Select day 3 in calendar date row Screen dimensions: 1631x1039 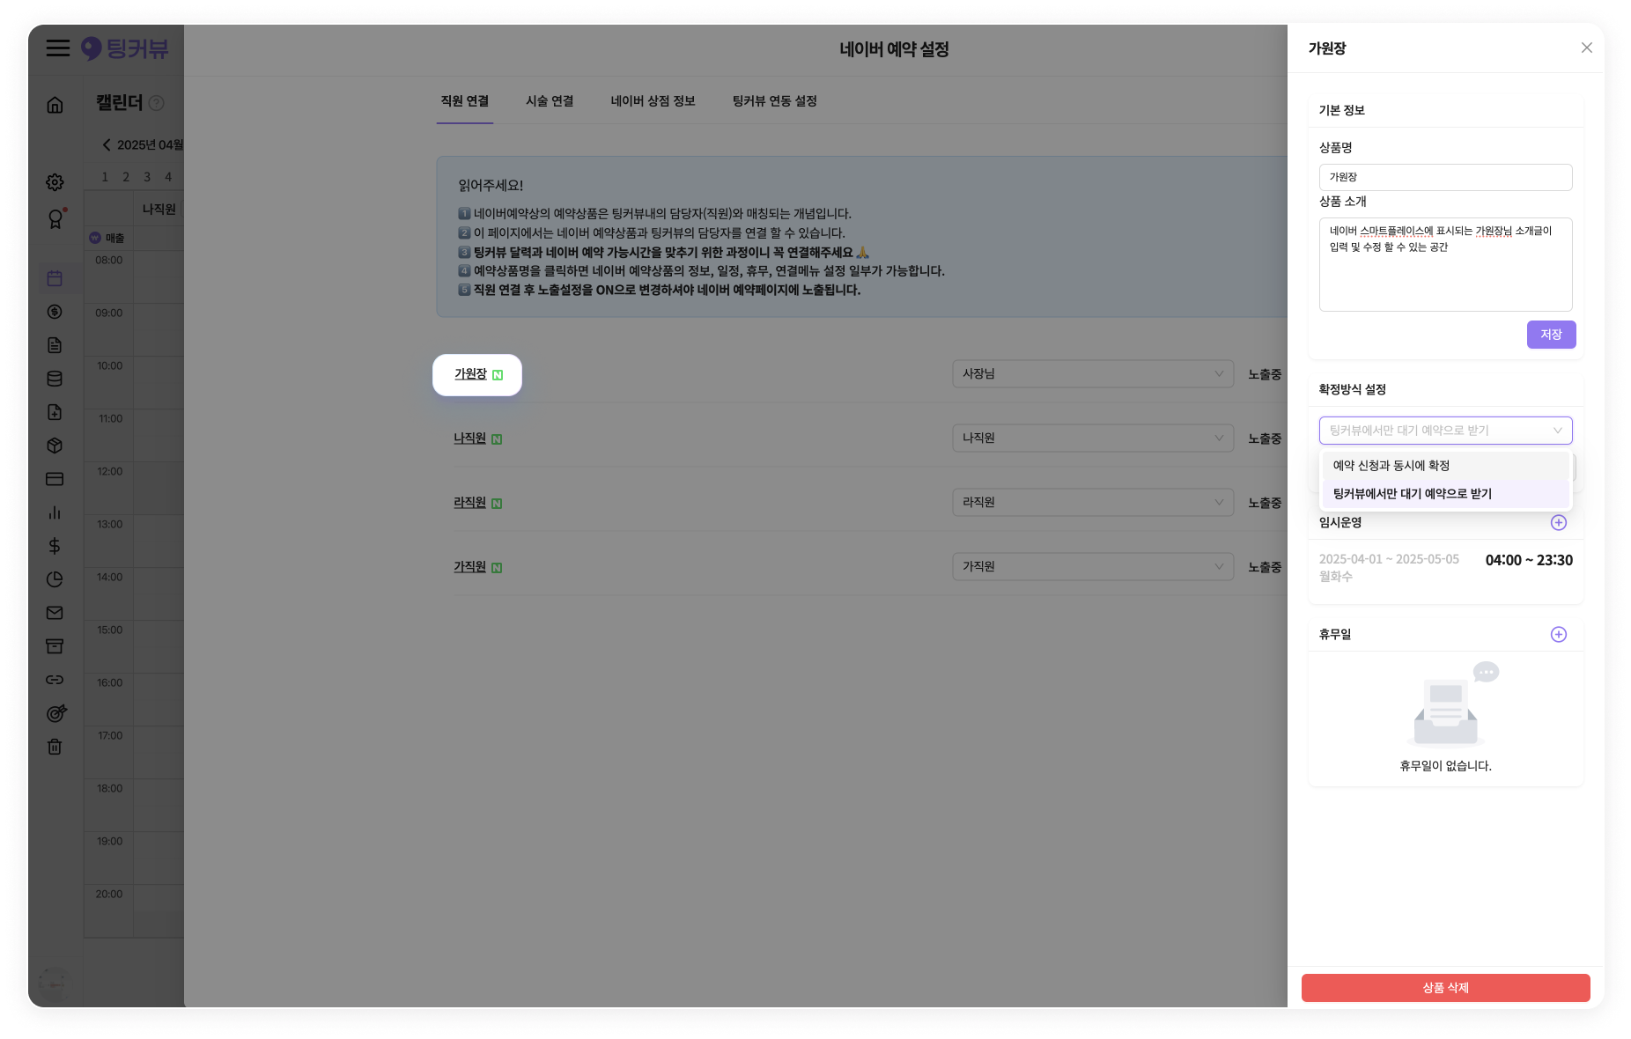click(147, 177)
